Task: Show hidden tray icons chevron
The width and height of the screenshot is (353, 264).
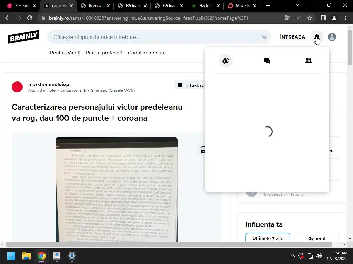Action: coord(292,256)
